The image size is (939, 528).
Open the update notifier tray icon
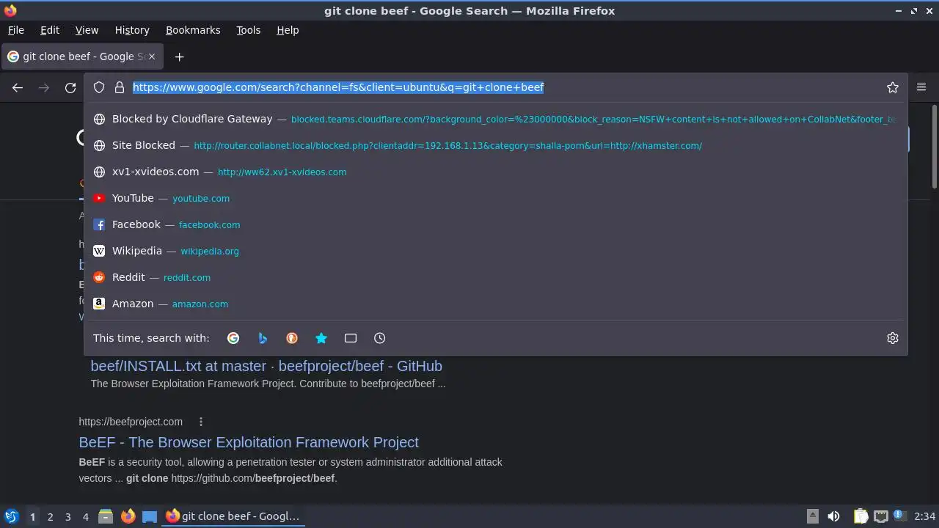coord(898,516)
